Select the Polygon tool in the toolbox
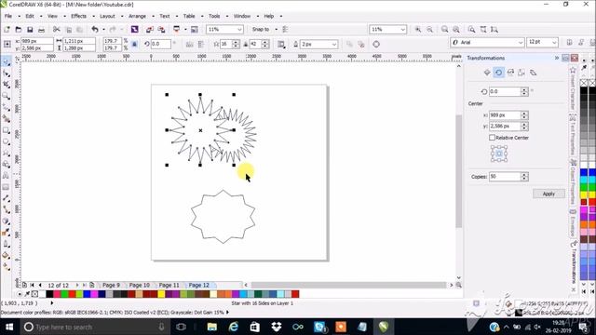Image resolution: width=596 pixels, height=335 pixels. pyautogui.click(x=7, y=153)
